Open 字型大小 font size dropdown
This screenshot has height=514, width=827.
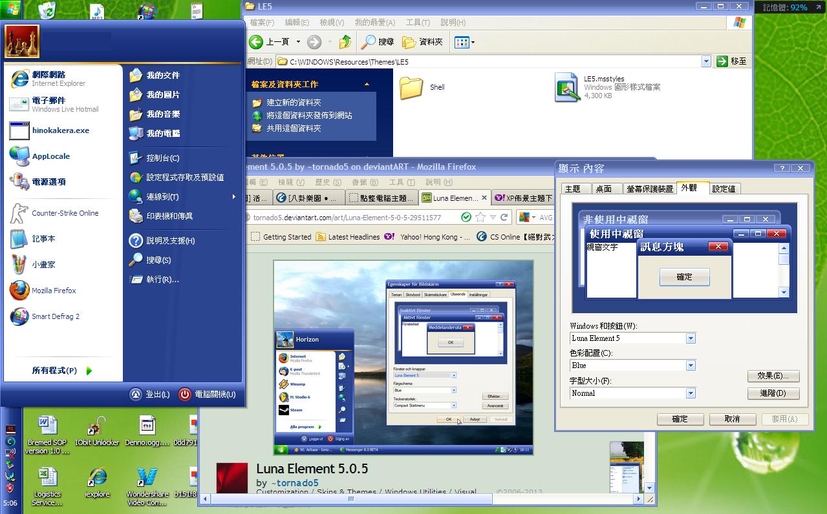pyautogui.click(x=691, y=393)
